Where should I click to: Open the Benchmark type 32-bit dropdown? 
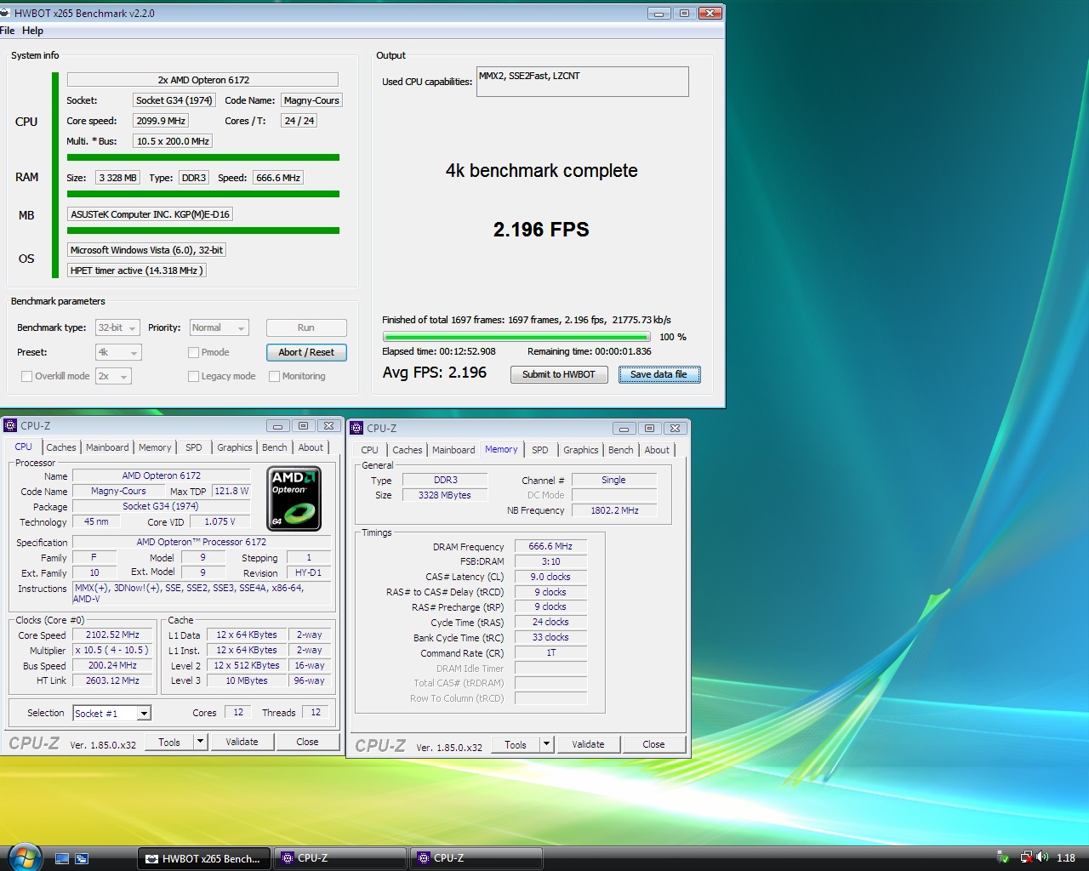[x=117, y=327]
